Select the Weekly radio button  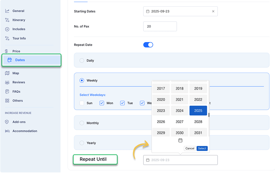(x=82, y=80)
